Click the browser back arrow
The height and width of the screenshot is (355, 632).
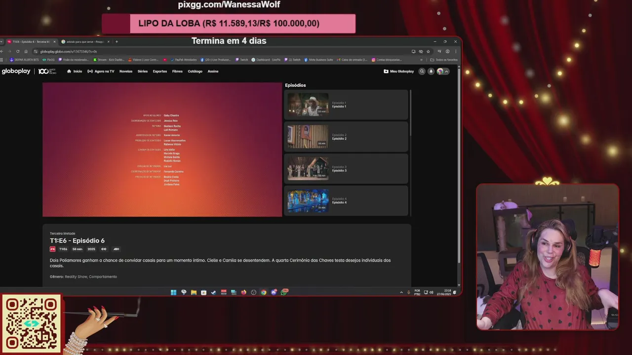[2, 51]
